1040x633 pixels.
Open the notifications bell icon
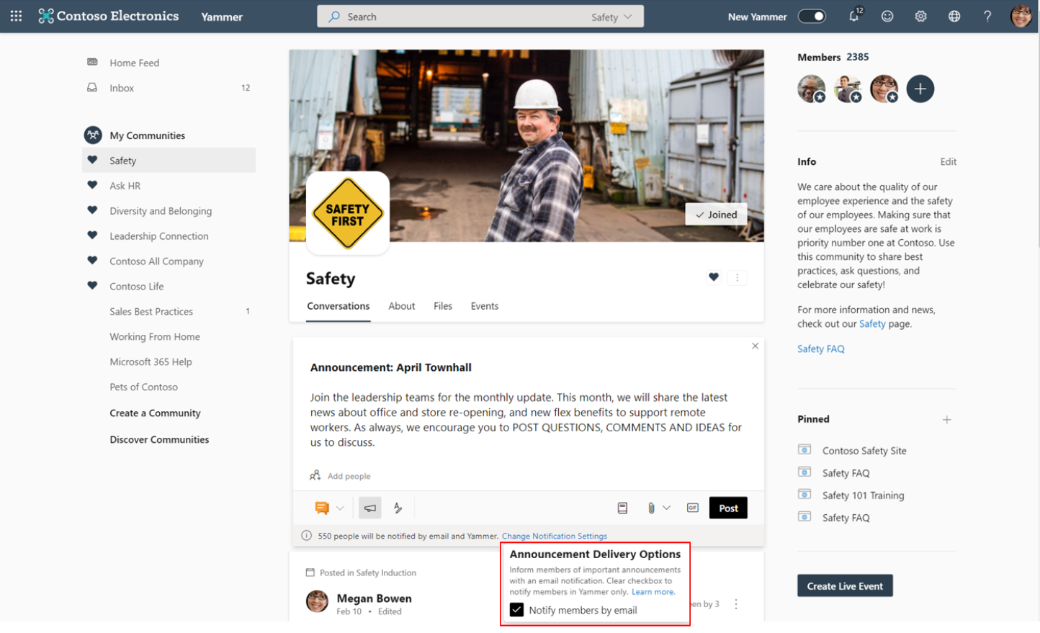pos(853,17)
